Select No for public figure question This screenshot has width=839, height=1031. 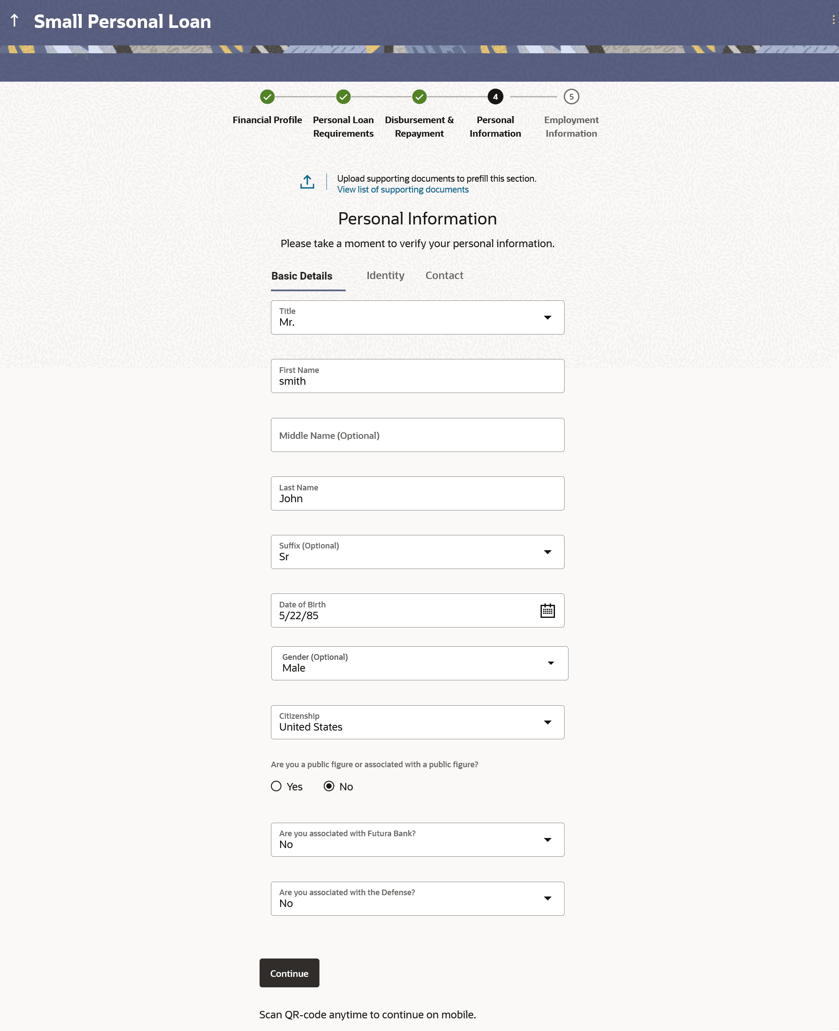[x=329, y=786]
